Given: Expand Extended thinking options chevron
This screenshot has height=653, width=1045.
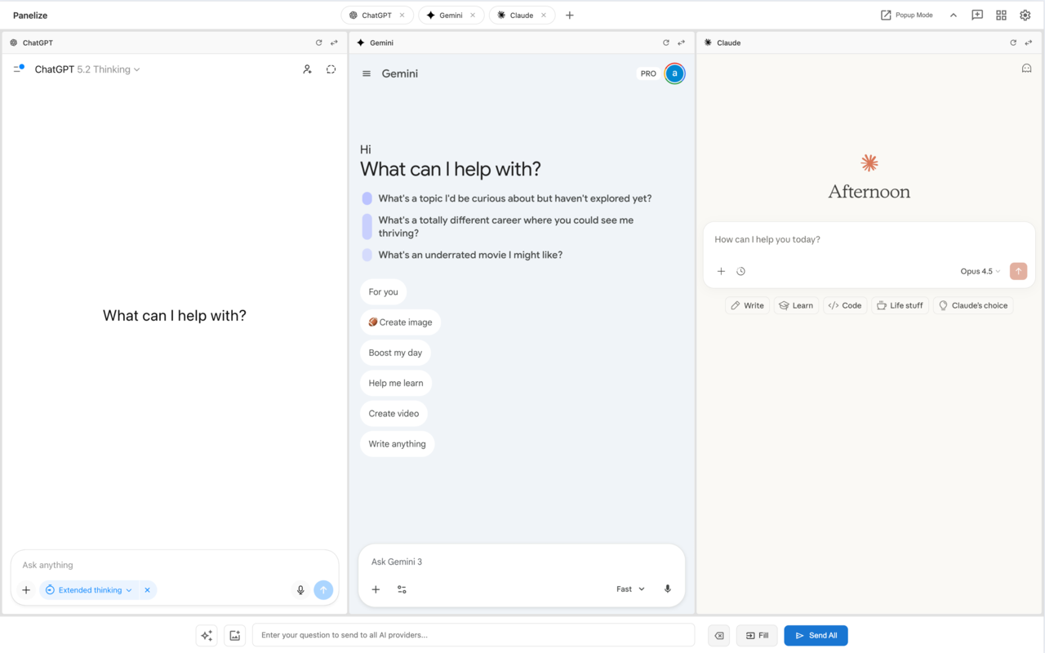Looking at the screenshot, I should point(129,590).
